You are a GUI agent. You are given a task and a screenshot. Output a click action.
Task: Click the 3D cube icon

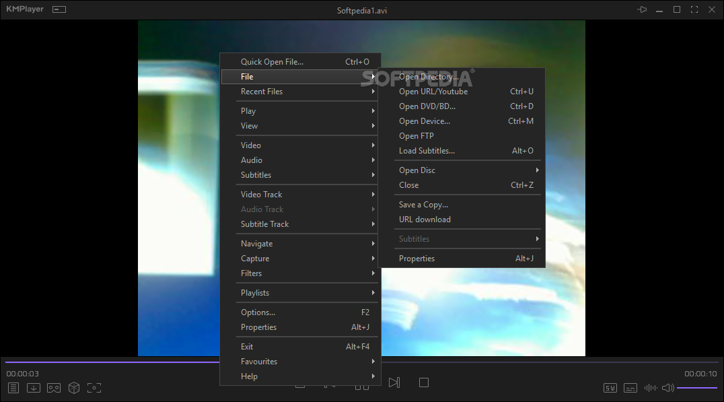point(74,388)
